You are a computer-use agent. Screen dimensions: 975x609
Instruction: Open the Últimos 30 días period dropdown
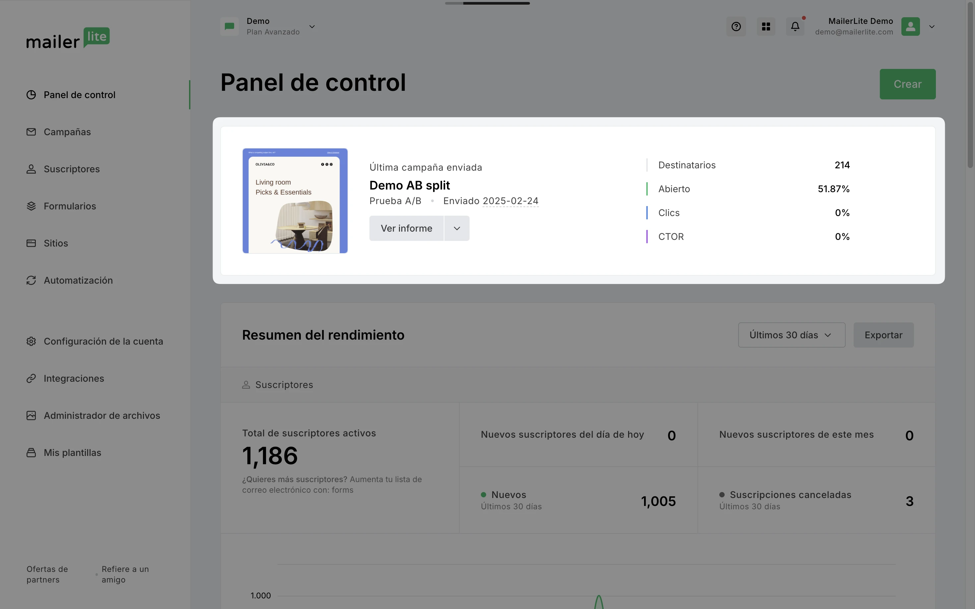791,335
